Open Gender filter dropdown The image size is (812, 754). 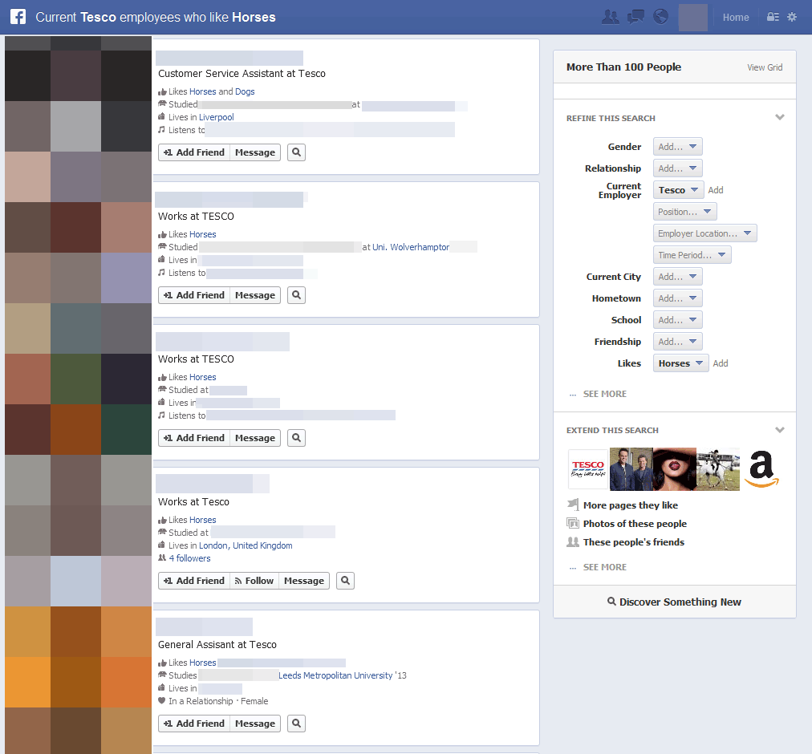click(x=677, y=147)
